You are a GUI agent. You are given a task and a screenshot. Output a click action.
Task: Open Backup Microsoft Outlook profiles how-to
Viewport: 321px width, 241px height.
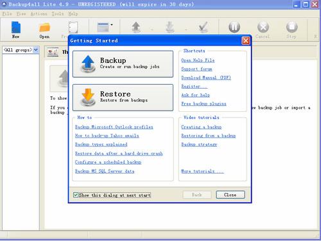point(114,127)
